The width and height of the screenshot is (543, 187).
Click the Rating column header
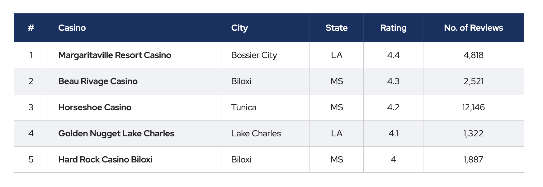click(393, 28)
